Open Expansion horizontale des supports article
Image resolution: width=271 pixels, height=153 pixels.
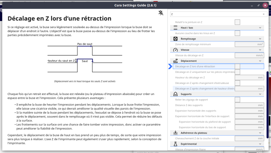tap(196, 111)
